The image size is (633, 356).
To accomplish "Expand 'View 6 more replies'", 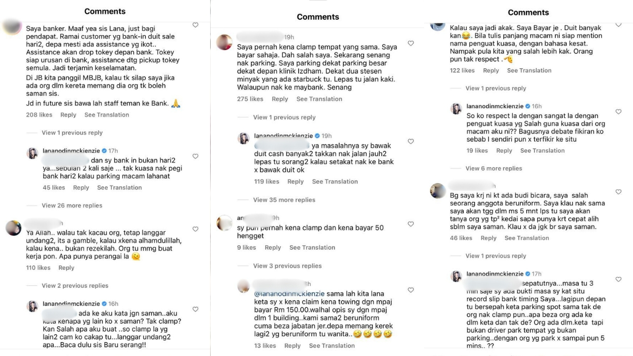I will click(x=494, y=169).
